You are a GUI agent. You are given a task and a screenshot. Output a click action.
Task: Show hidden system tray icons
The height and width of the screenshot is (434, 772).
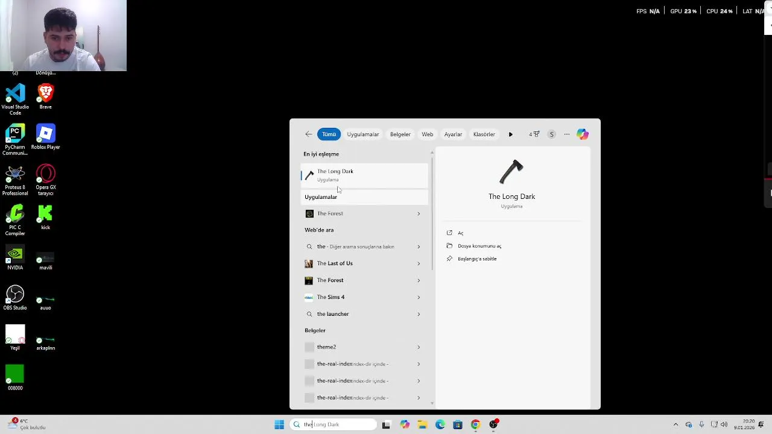coord(675,424)
